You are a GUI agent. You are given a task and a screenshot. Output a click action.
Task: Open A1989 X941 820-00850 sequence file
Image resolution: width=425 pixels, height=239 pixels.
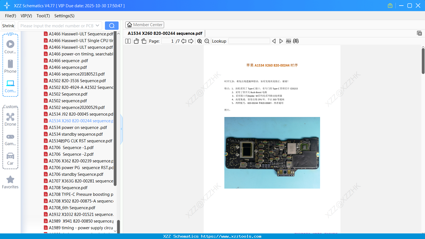coord(81,221)
